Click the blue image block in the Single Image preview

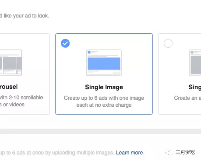coord(104,63)
